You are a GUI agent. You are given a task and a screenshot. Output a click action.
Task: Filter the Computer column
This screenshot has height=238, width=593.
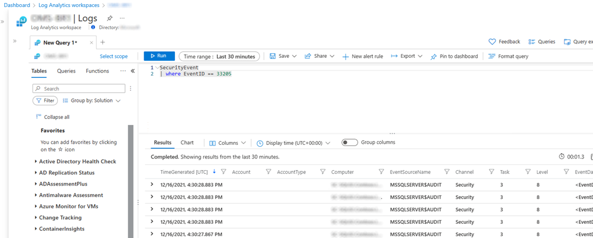[x=381, y=171]
